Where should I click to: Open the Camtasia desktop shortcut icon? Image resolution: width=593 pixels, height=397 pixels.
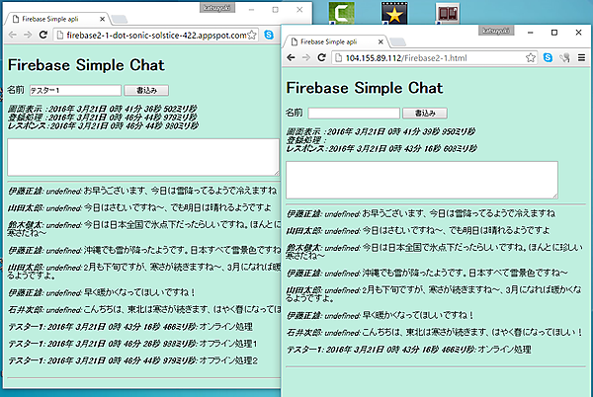342,13
